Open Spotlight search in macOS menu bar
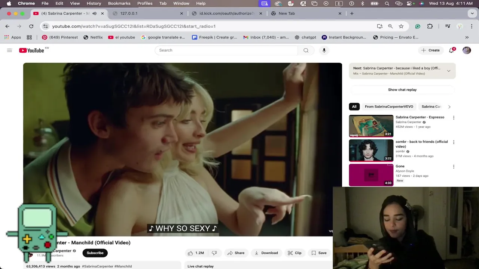 [387, 3]
